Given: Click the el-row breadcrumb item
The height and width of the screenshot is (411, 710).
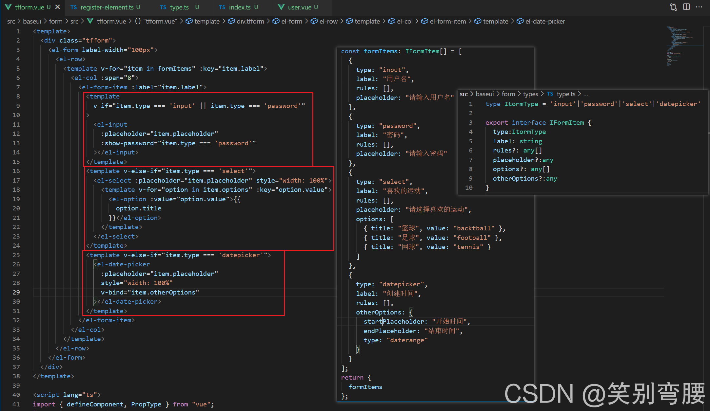Looking at the screenshot, I should [x=328, y=21].
